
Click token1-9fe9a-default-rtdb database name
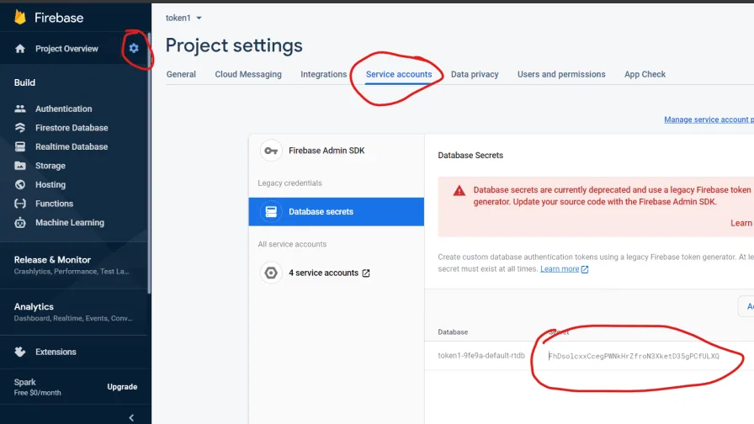481,356
